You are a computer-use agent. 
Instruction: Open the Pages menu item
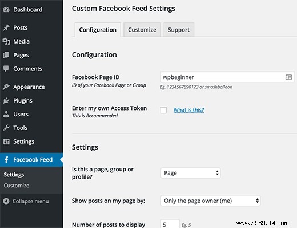(31, 55)
